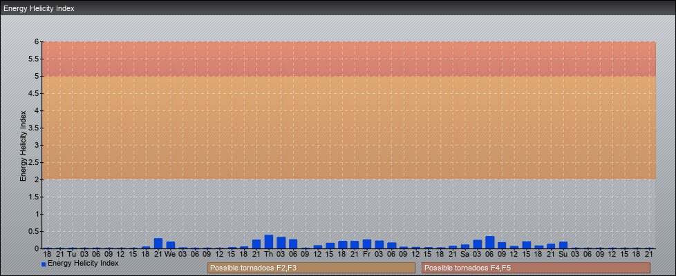Click the Energy Helicity Index window title text

pos(39,8)
